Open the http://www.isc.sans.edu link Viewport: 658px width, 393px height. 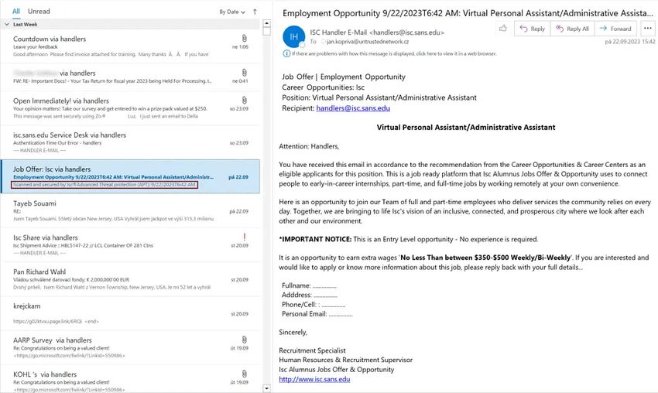[314, 379]
